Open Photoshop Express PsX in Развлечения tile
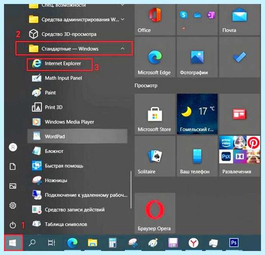 [x=226, y=157]
